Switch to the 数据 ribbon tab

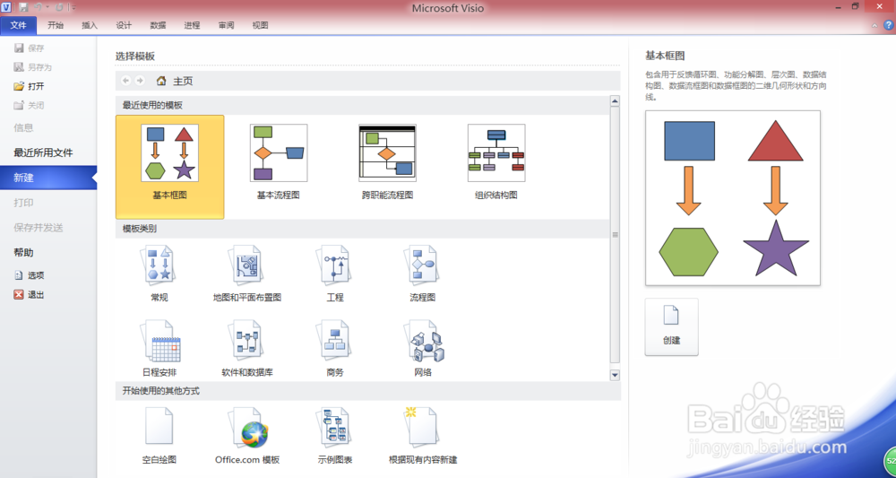click(159, 25)
